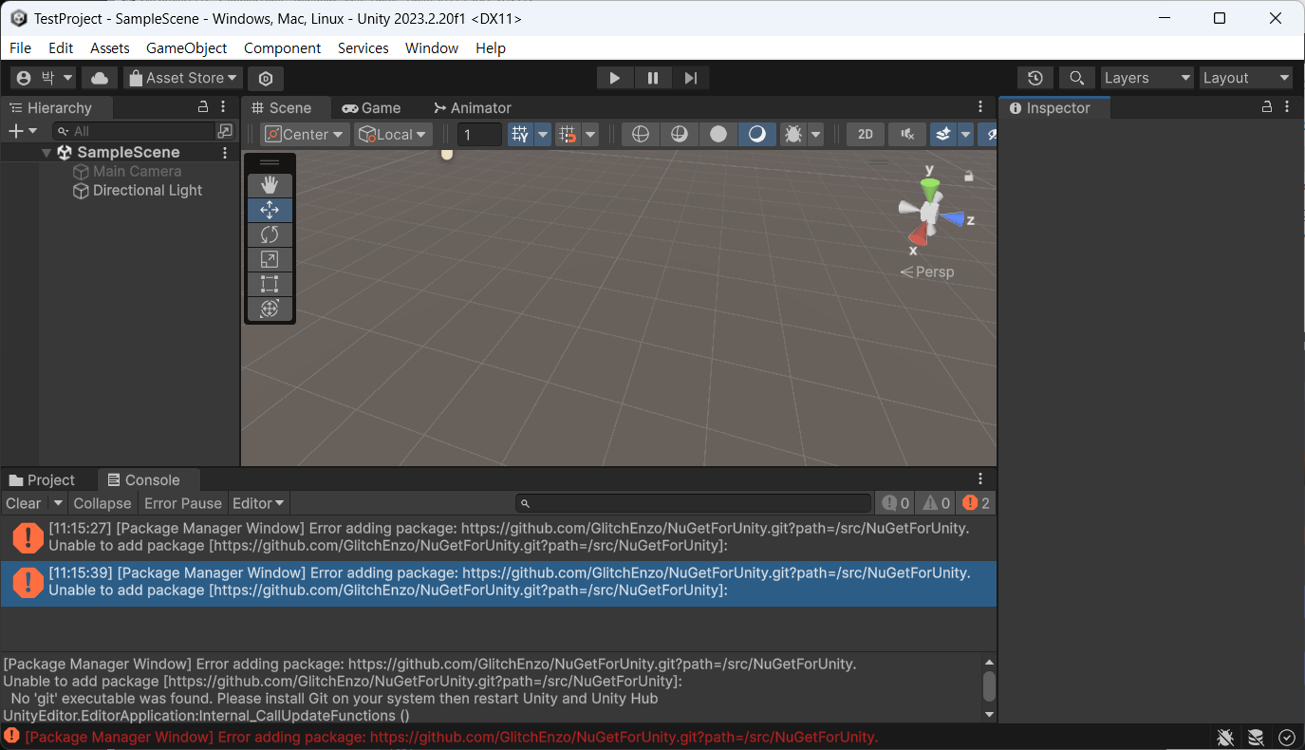Open the Assets menu
Viewport: 1305px width, 750px height.
[110, 48]
